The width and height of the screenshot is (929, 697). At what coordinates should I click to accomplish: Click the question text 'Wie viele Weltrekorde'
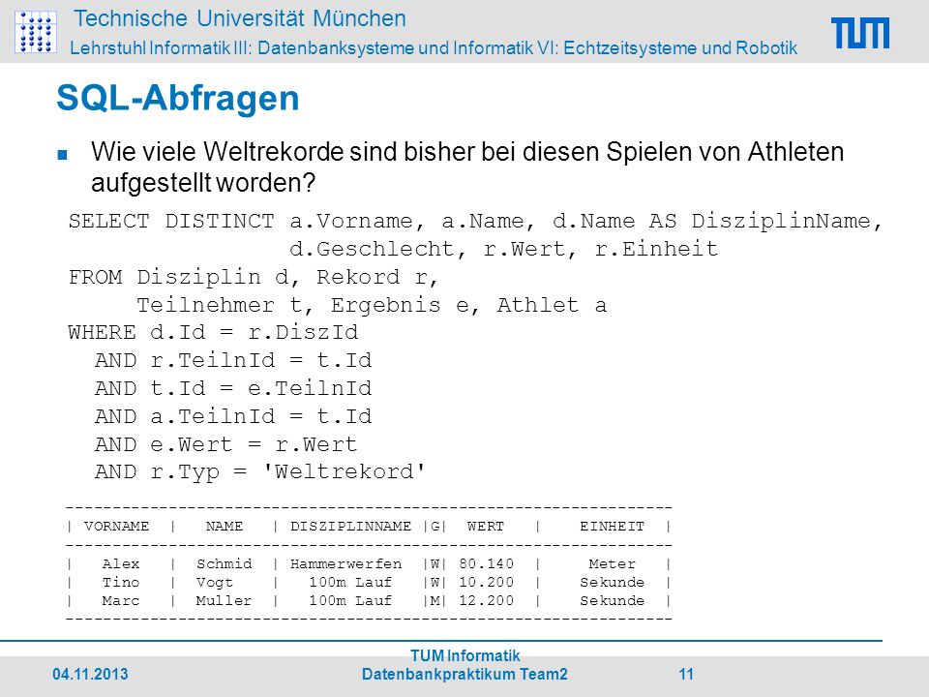click(x=218, y=152)
